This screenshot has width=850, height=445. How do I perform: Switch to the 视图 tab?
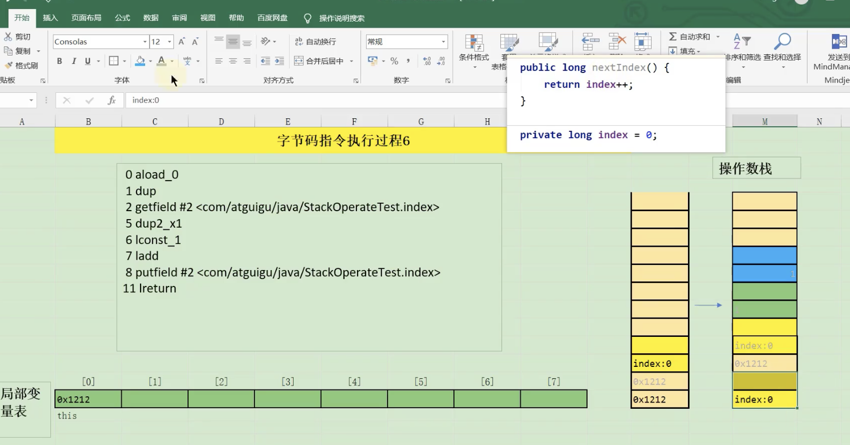click(x=208, y=18)
